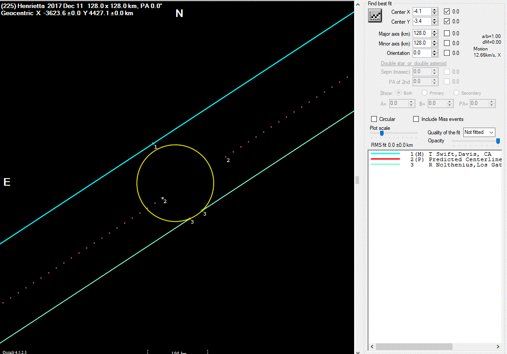Click the PA of 2nd input field

click(x=422, y=81)
